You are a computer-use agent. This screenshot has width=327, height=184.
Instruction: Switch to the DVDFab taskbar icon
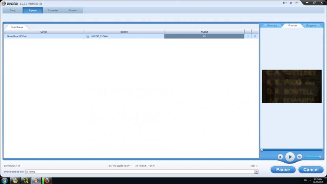pyautogui.click(x=36, y=181)
